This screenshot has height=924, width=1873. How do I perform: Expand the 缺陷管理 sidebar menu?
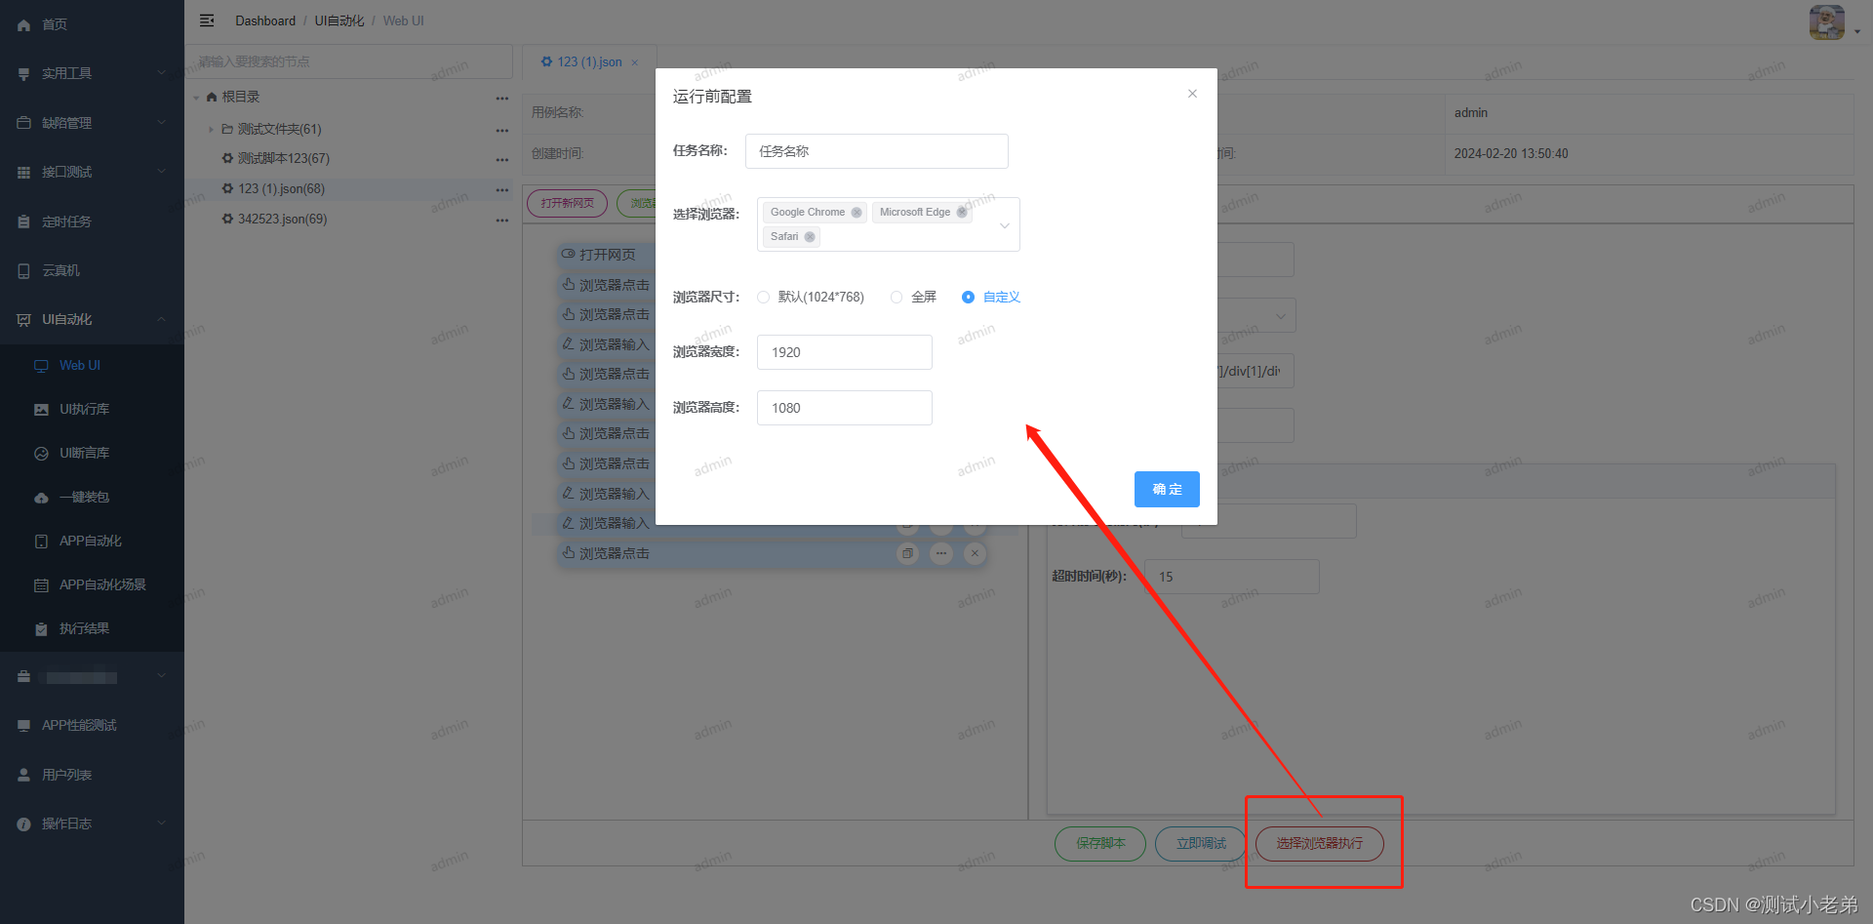(92, 123)
